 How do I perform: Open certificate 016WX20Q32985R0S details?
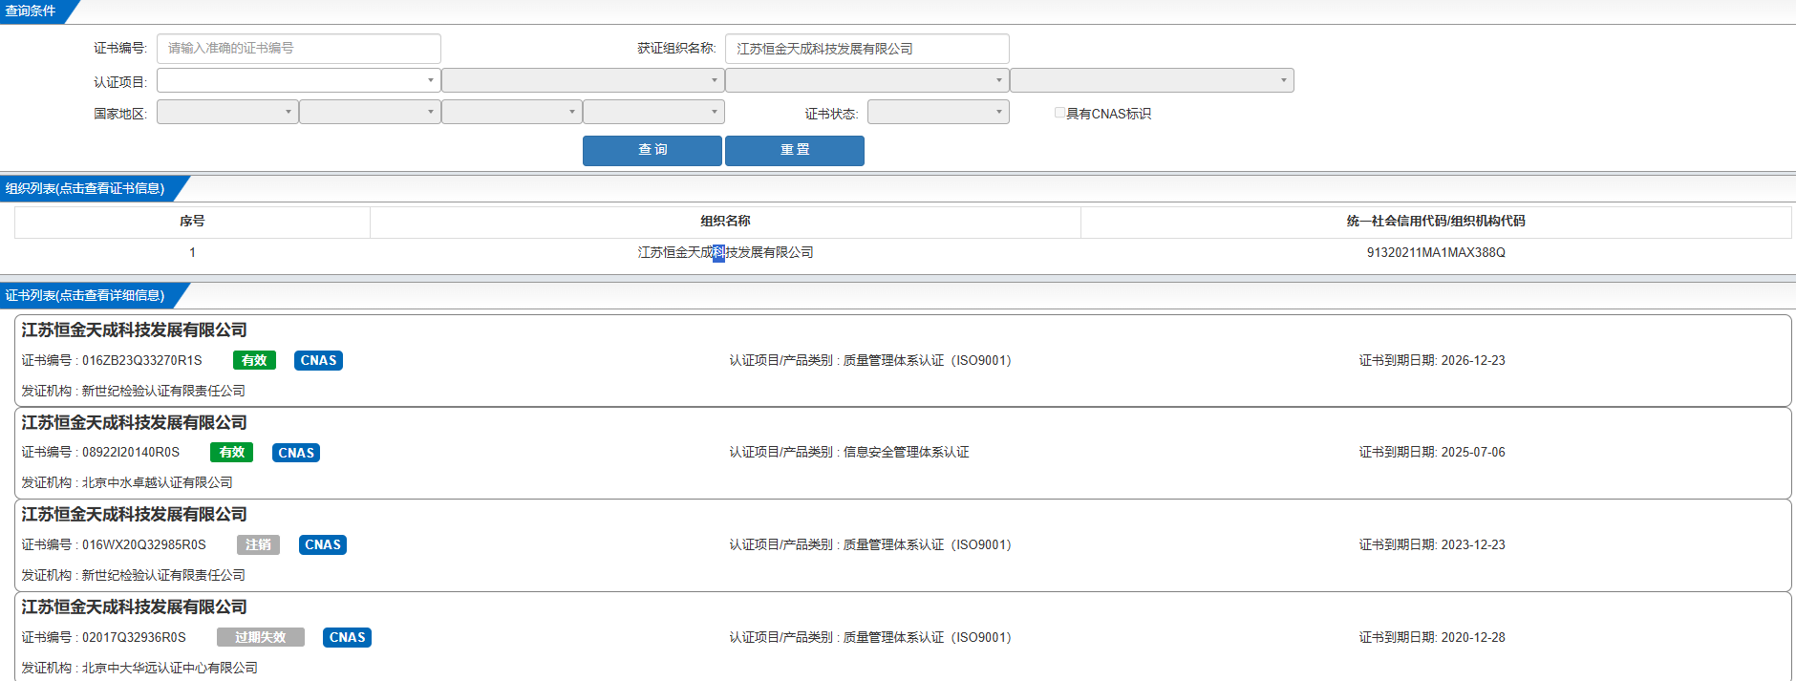coord(903,545)
